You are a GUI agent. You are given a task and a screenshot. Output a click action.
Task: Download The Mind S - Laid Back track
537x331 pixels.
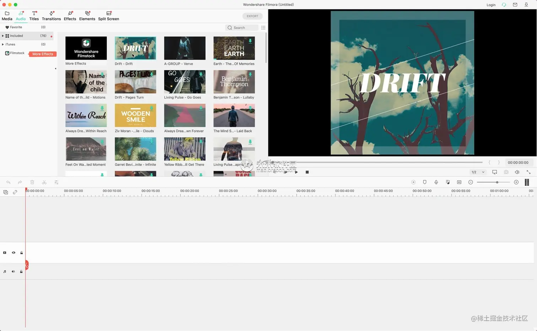[250, 108]
